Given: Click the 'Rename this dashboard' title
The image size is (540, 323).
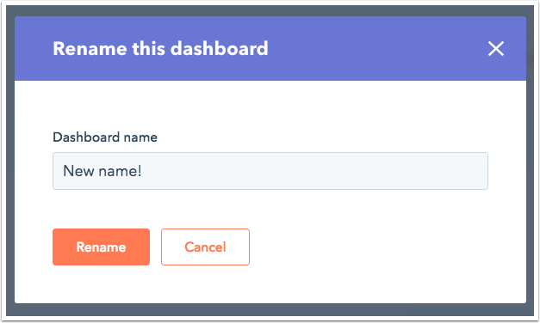Looking at the screenshot, I should [160, 48].
